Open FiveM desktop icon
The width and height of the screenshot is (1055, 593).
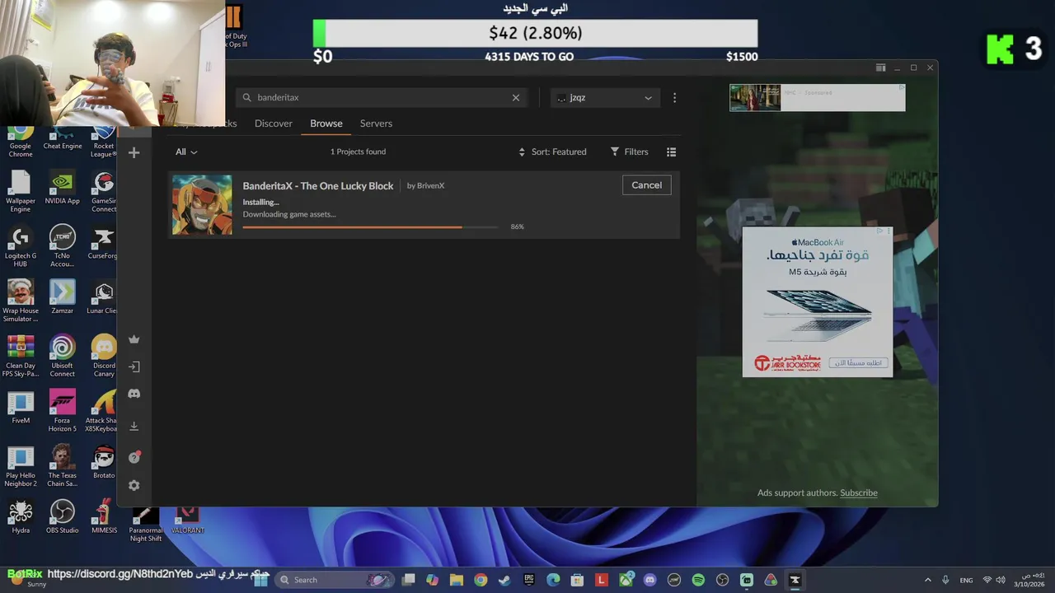(21, 407)
